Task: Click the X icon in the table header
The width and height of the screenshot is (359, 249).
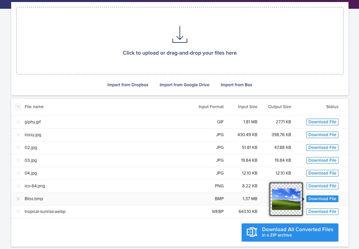Action: point(18,106)
